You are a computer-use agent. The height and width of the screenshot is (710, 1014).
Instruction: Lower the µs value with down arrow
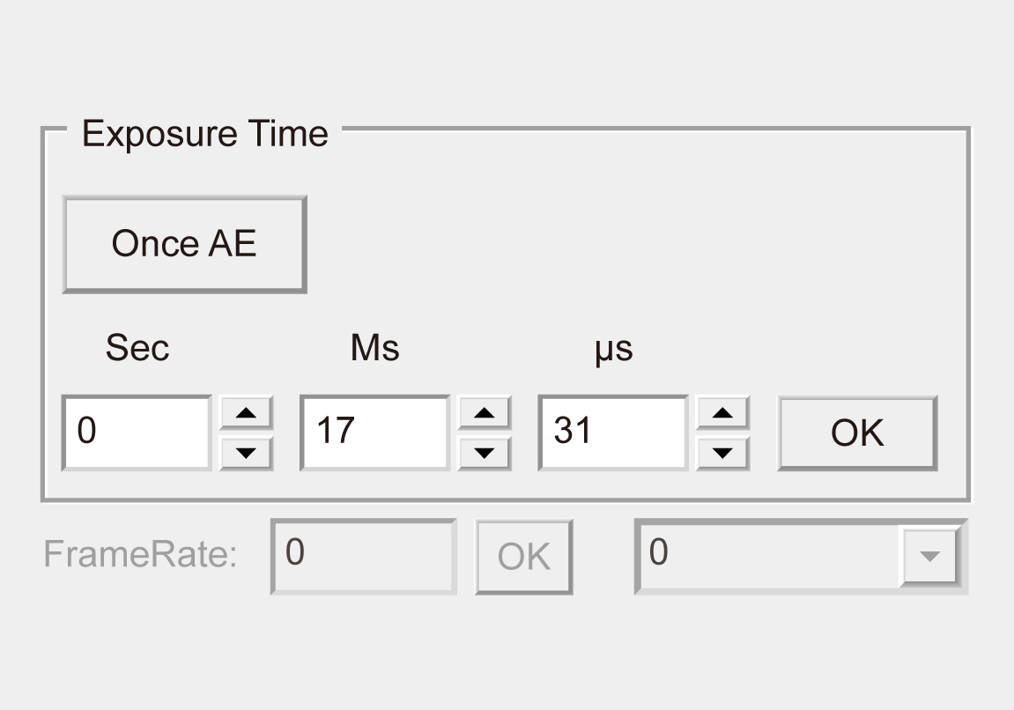coord(722,453)
